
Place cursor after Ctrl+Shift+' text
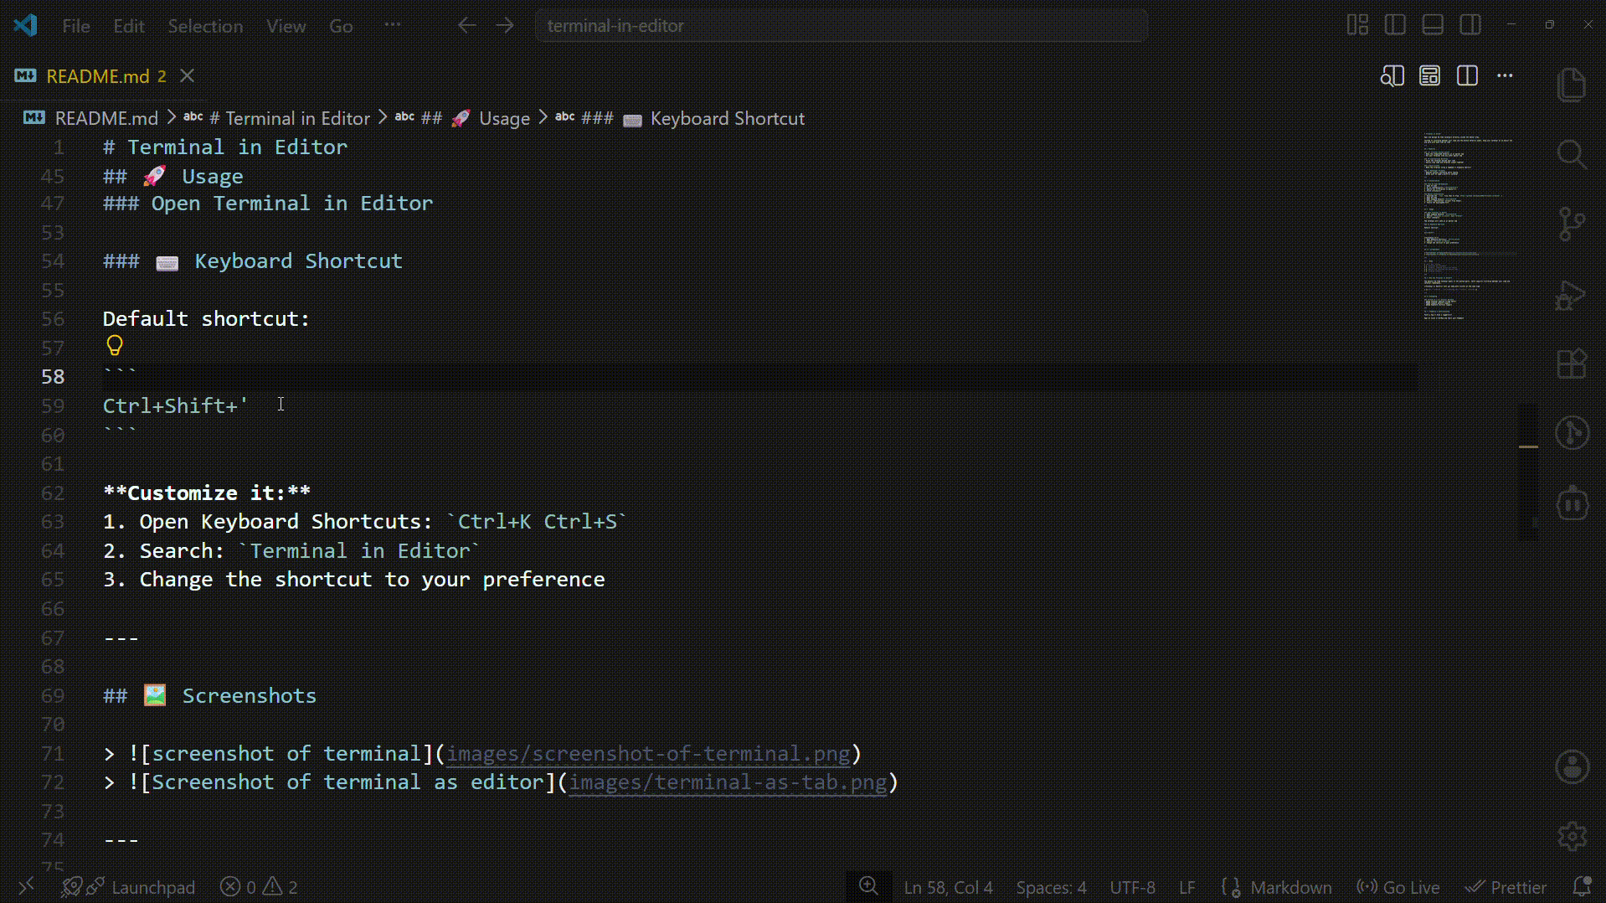pos(250,405)
